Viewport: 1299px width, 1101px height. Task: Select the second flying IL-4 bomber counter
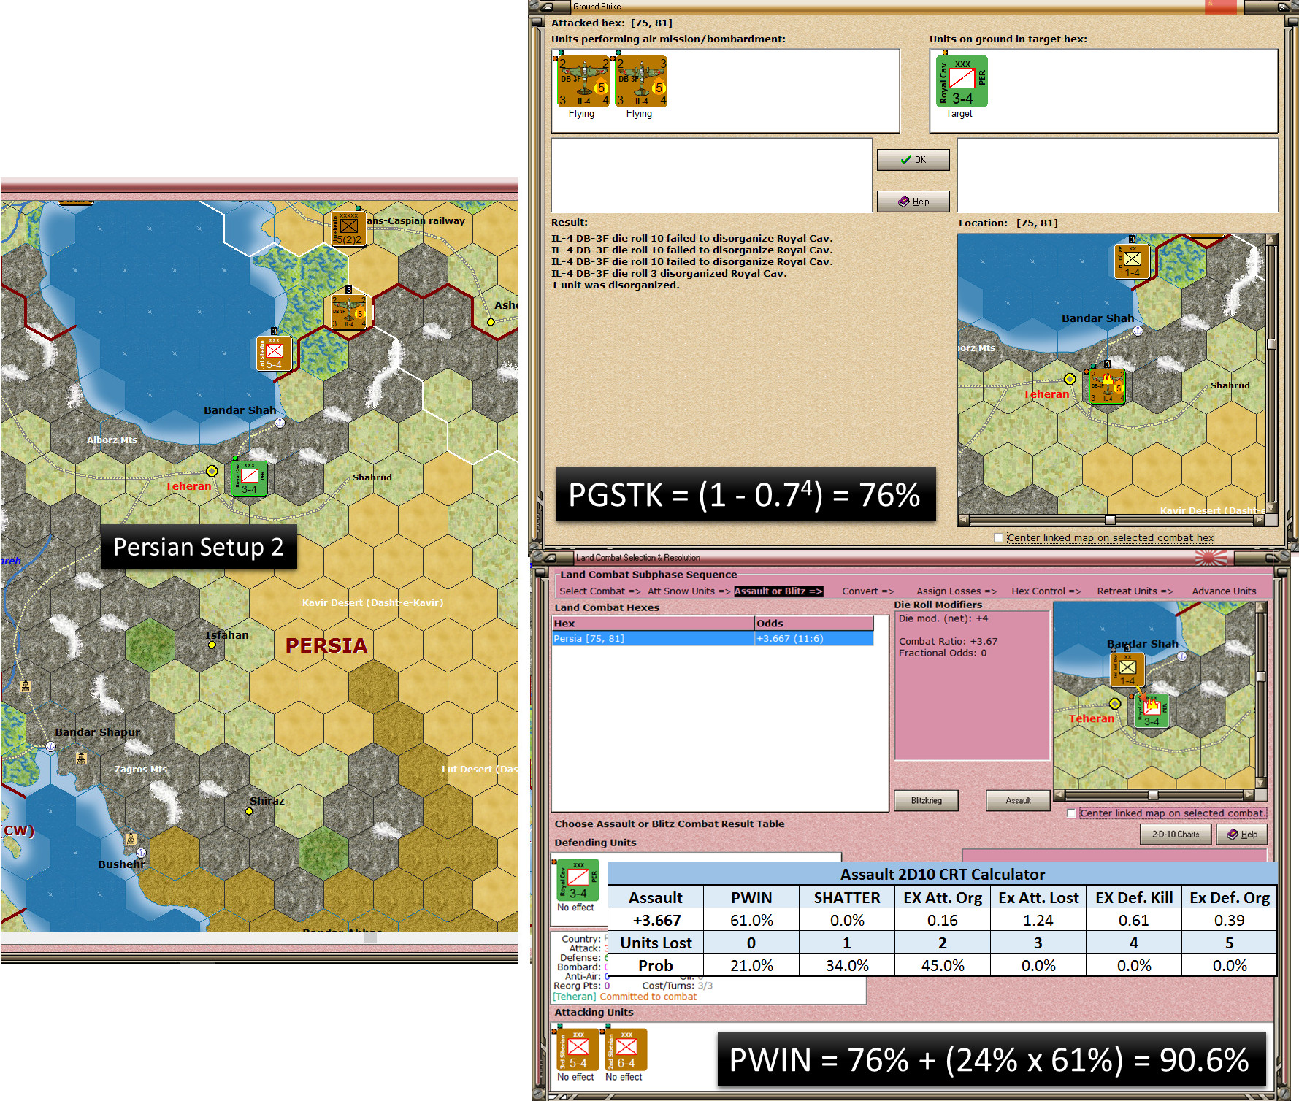pyautogui.click(x=641, y=81)
